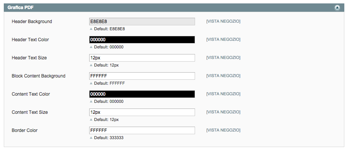The height and width of the screenshot is (155, 350).
Task: Click VISTA NEGOZIO next to Border Color
Action: (x=223, y=130)
